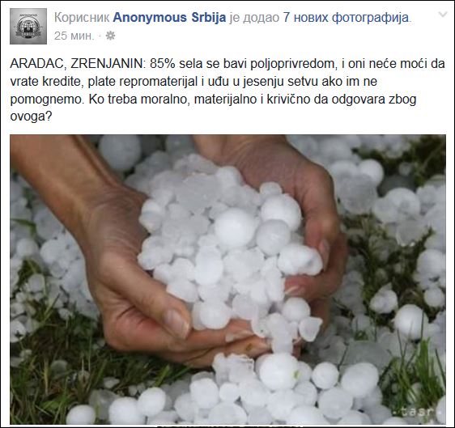Click the "85% sela" phrase in post
The width and height of the screenshot is (455, 428).
click(x=176, y=64)
